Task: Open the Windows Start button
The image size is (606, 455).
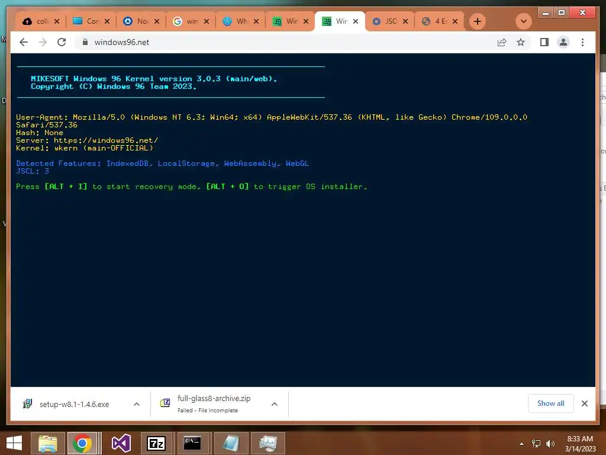Action: click(x=14, y=443)
